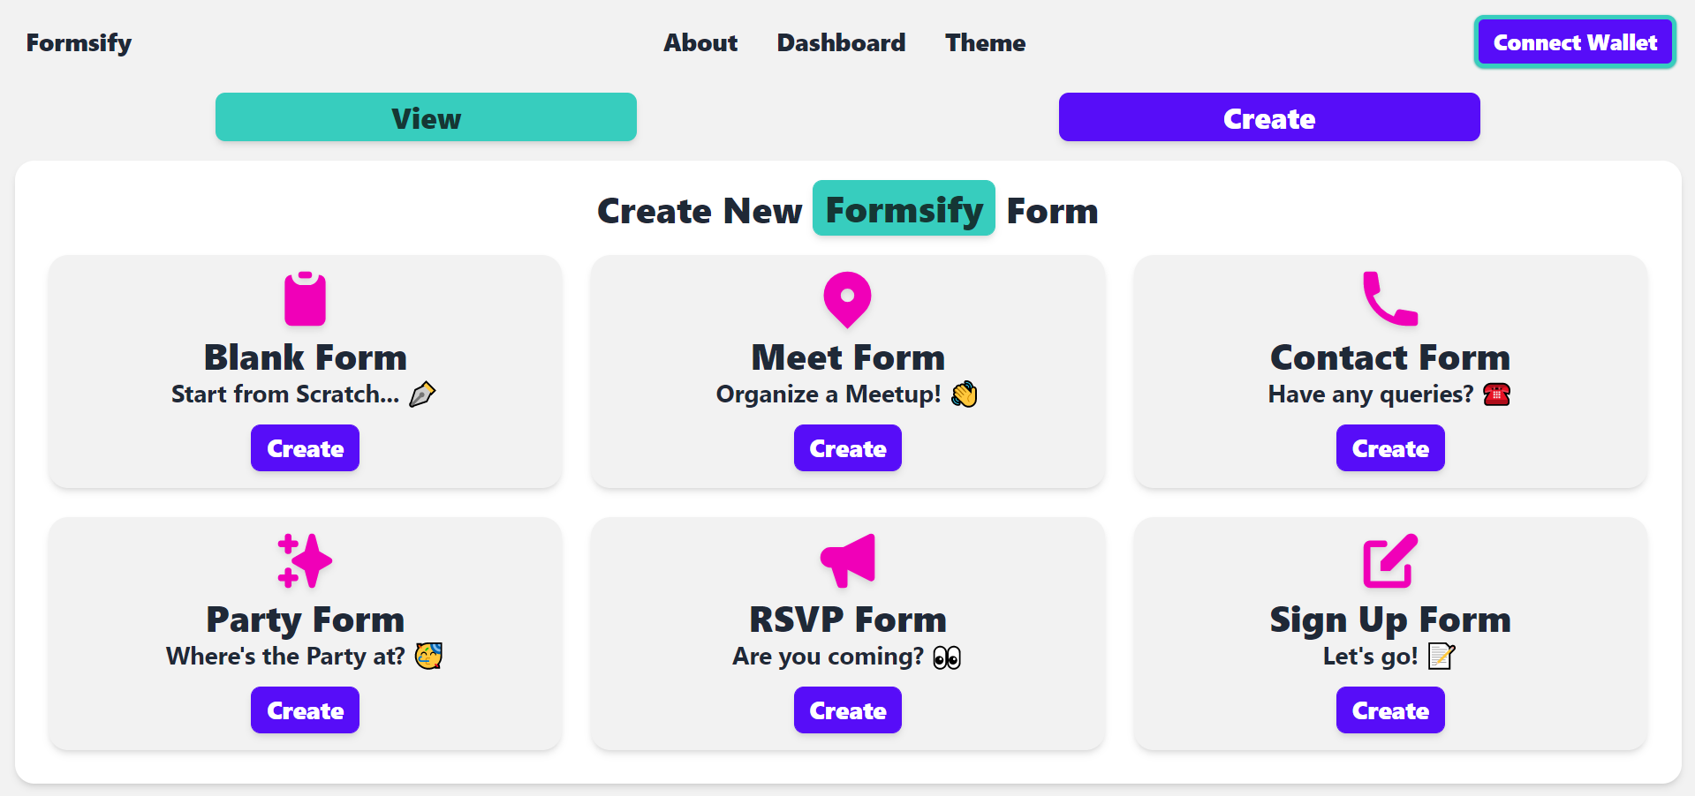
Task: Toggle the Theme option in navbar
Action: point(985,42)
